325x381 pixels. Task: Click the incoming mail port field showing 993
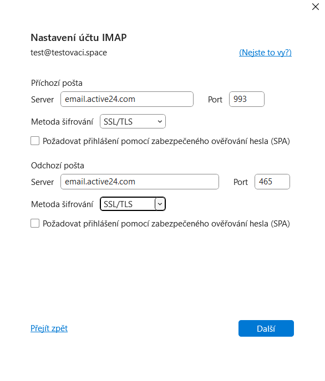coord(247,99)
